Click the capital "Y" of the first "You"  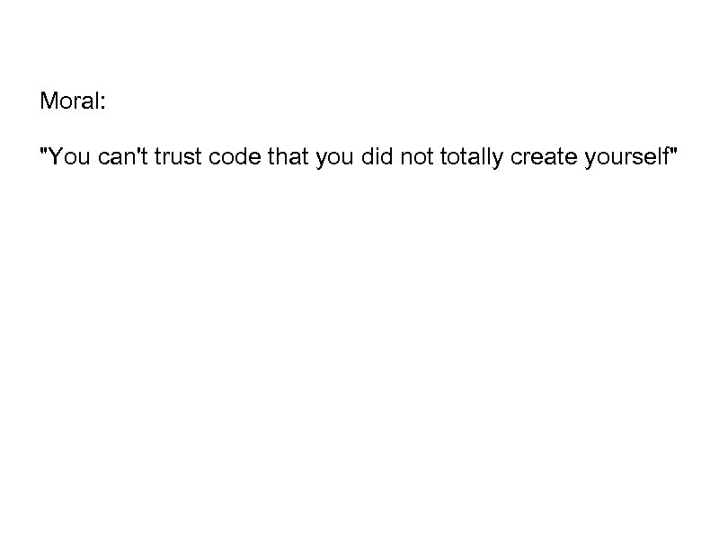point(55,159)
